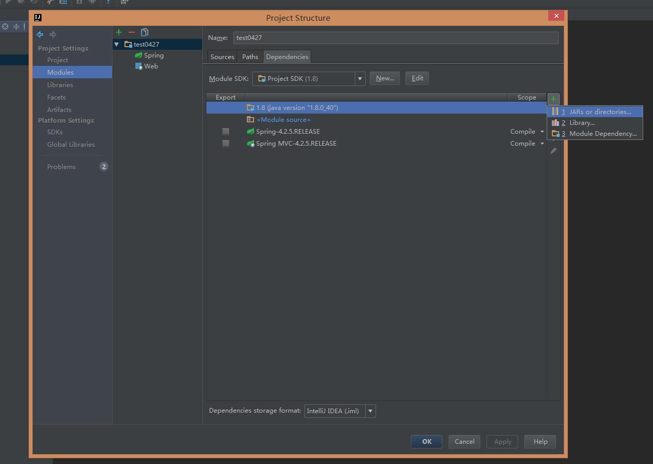Copy the selected module using copy icon
653x464 pixels.
click(145, 32)
